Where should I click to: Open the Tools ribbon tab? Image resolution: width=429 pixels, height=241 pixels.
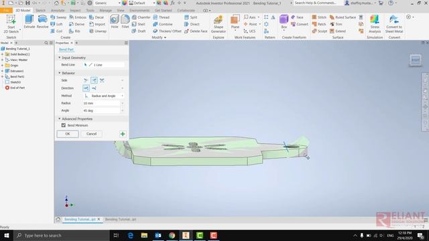[90, 11]
